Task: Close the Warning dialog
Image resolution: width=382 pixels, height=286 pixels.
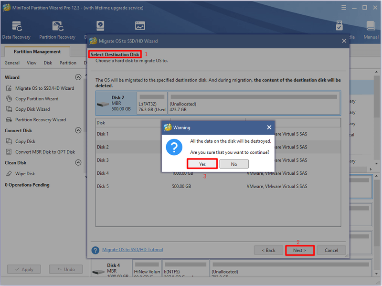Action: pos(269,127)
